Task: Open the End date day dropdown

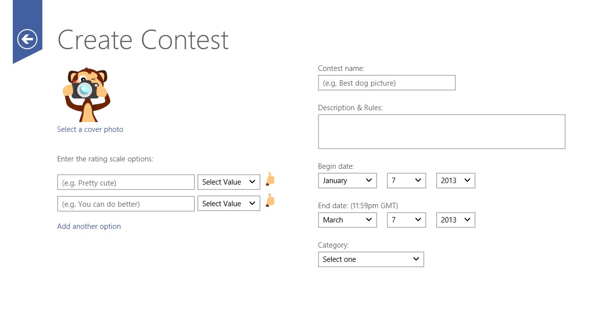Action: [407, 220]
